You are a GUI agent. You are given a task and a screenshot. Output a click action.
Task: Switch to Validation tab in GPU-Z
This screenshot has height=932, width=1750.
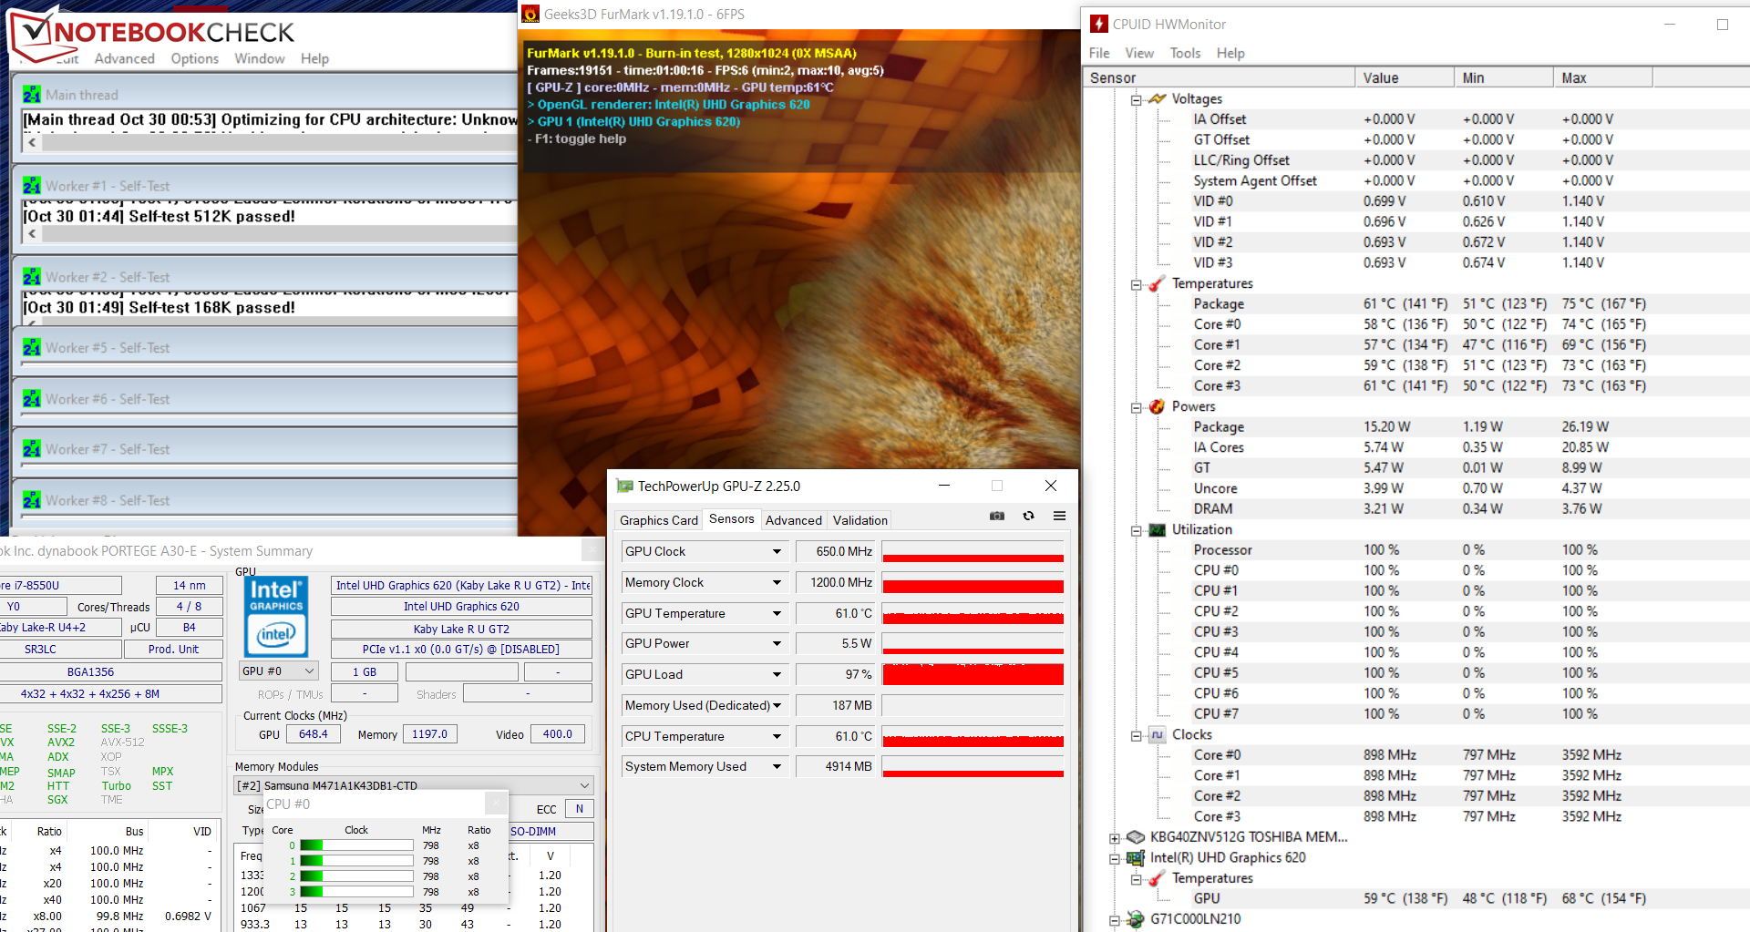860,520
